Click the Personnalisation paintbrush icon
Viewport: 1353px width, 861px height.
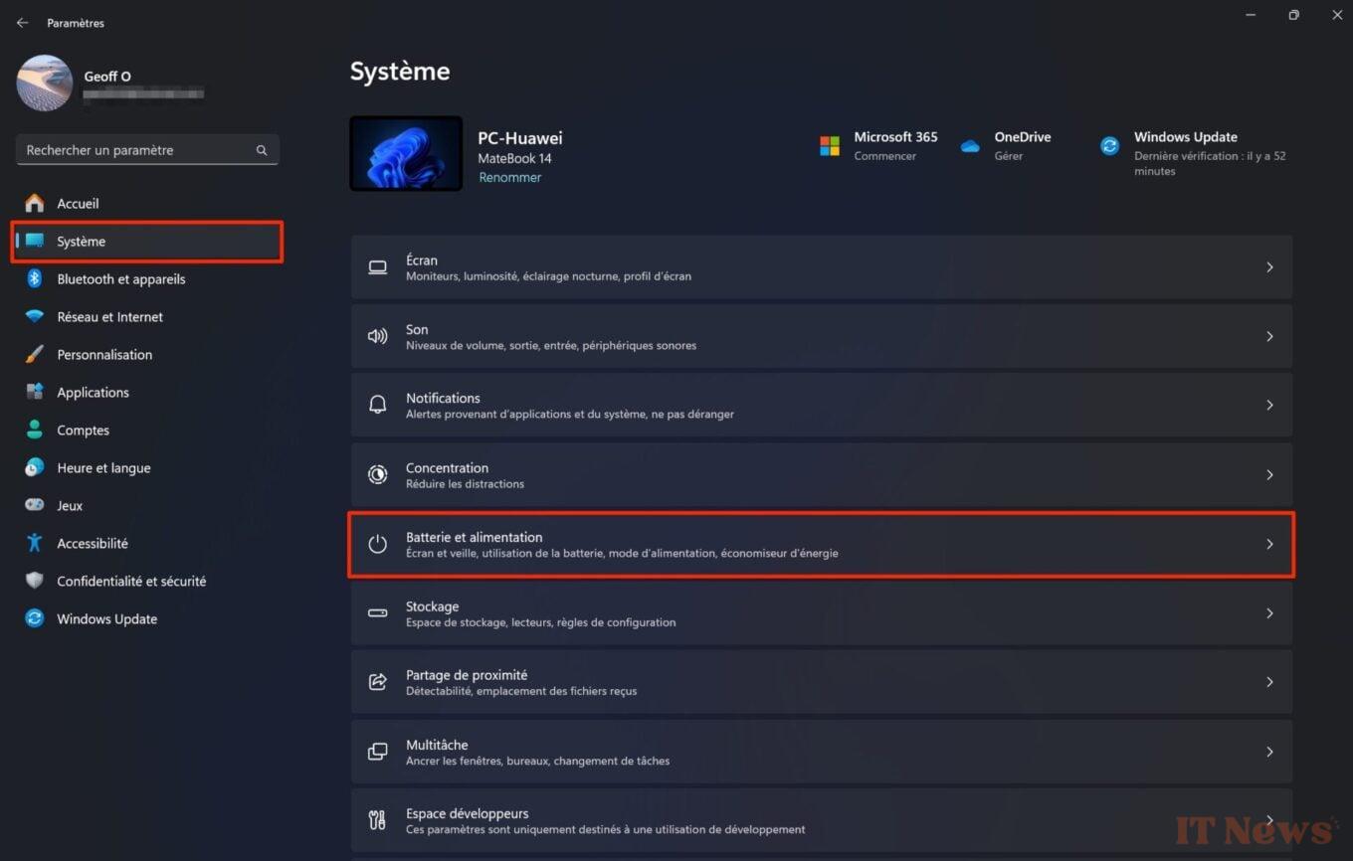point(34,354)
